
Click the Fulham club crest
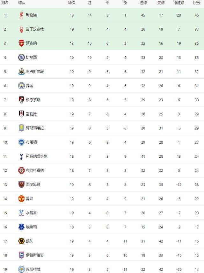[21, 114]
